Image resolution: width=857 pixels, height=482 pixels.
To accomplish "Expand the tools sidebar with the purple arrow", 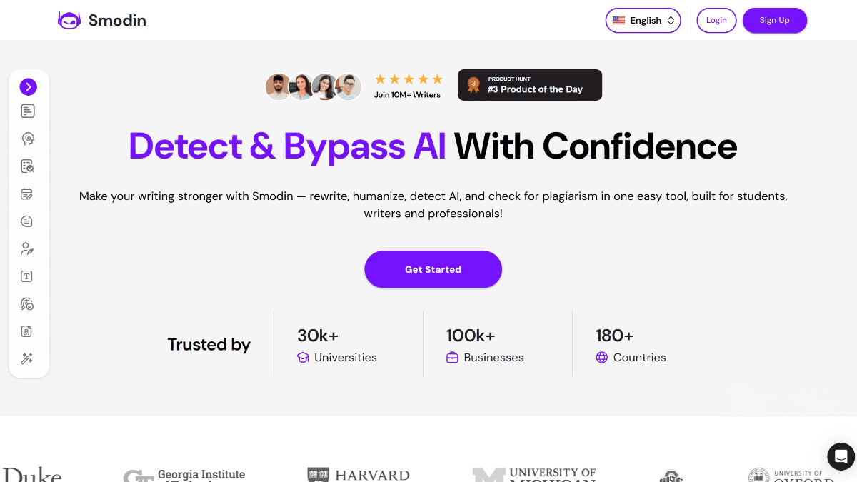I will (29, 86).
